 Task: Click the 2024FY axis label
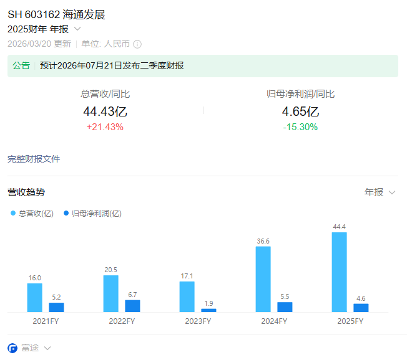(x=274, y=321)
